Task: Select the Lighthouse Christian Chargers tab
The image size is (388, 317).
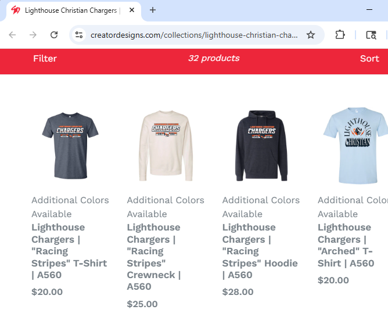Action: click(x=70, y=10)
